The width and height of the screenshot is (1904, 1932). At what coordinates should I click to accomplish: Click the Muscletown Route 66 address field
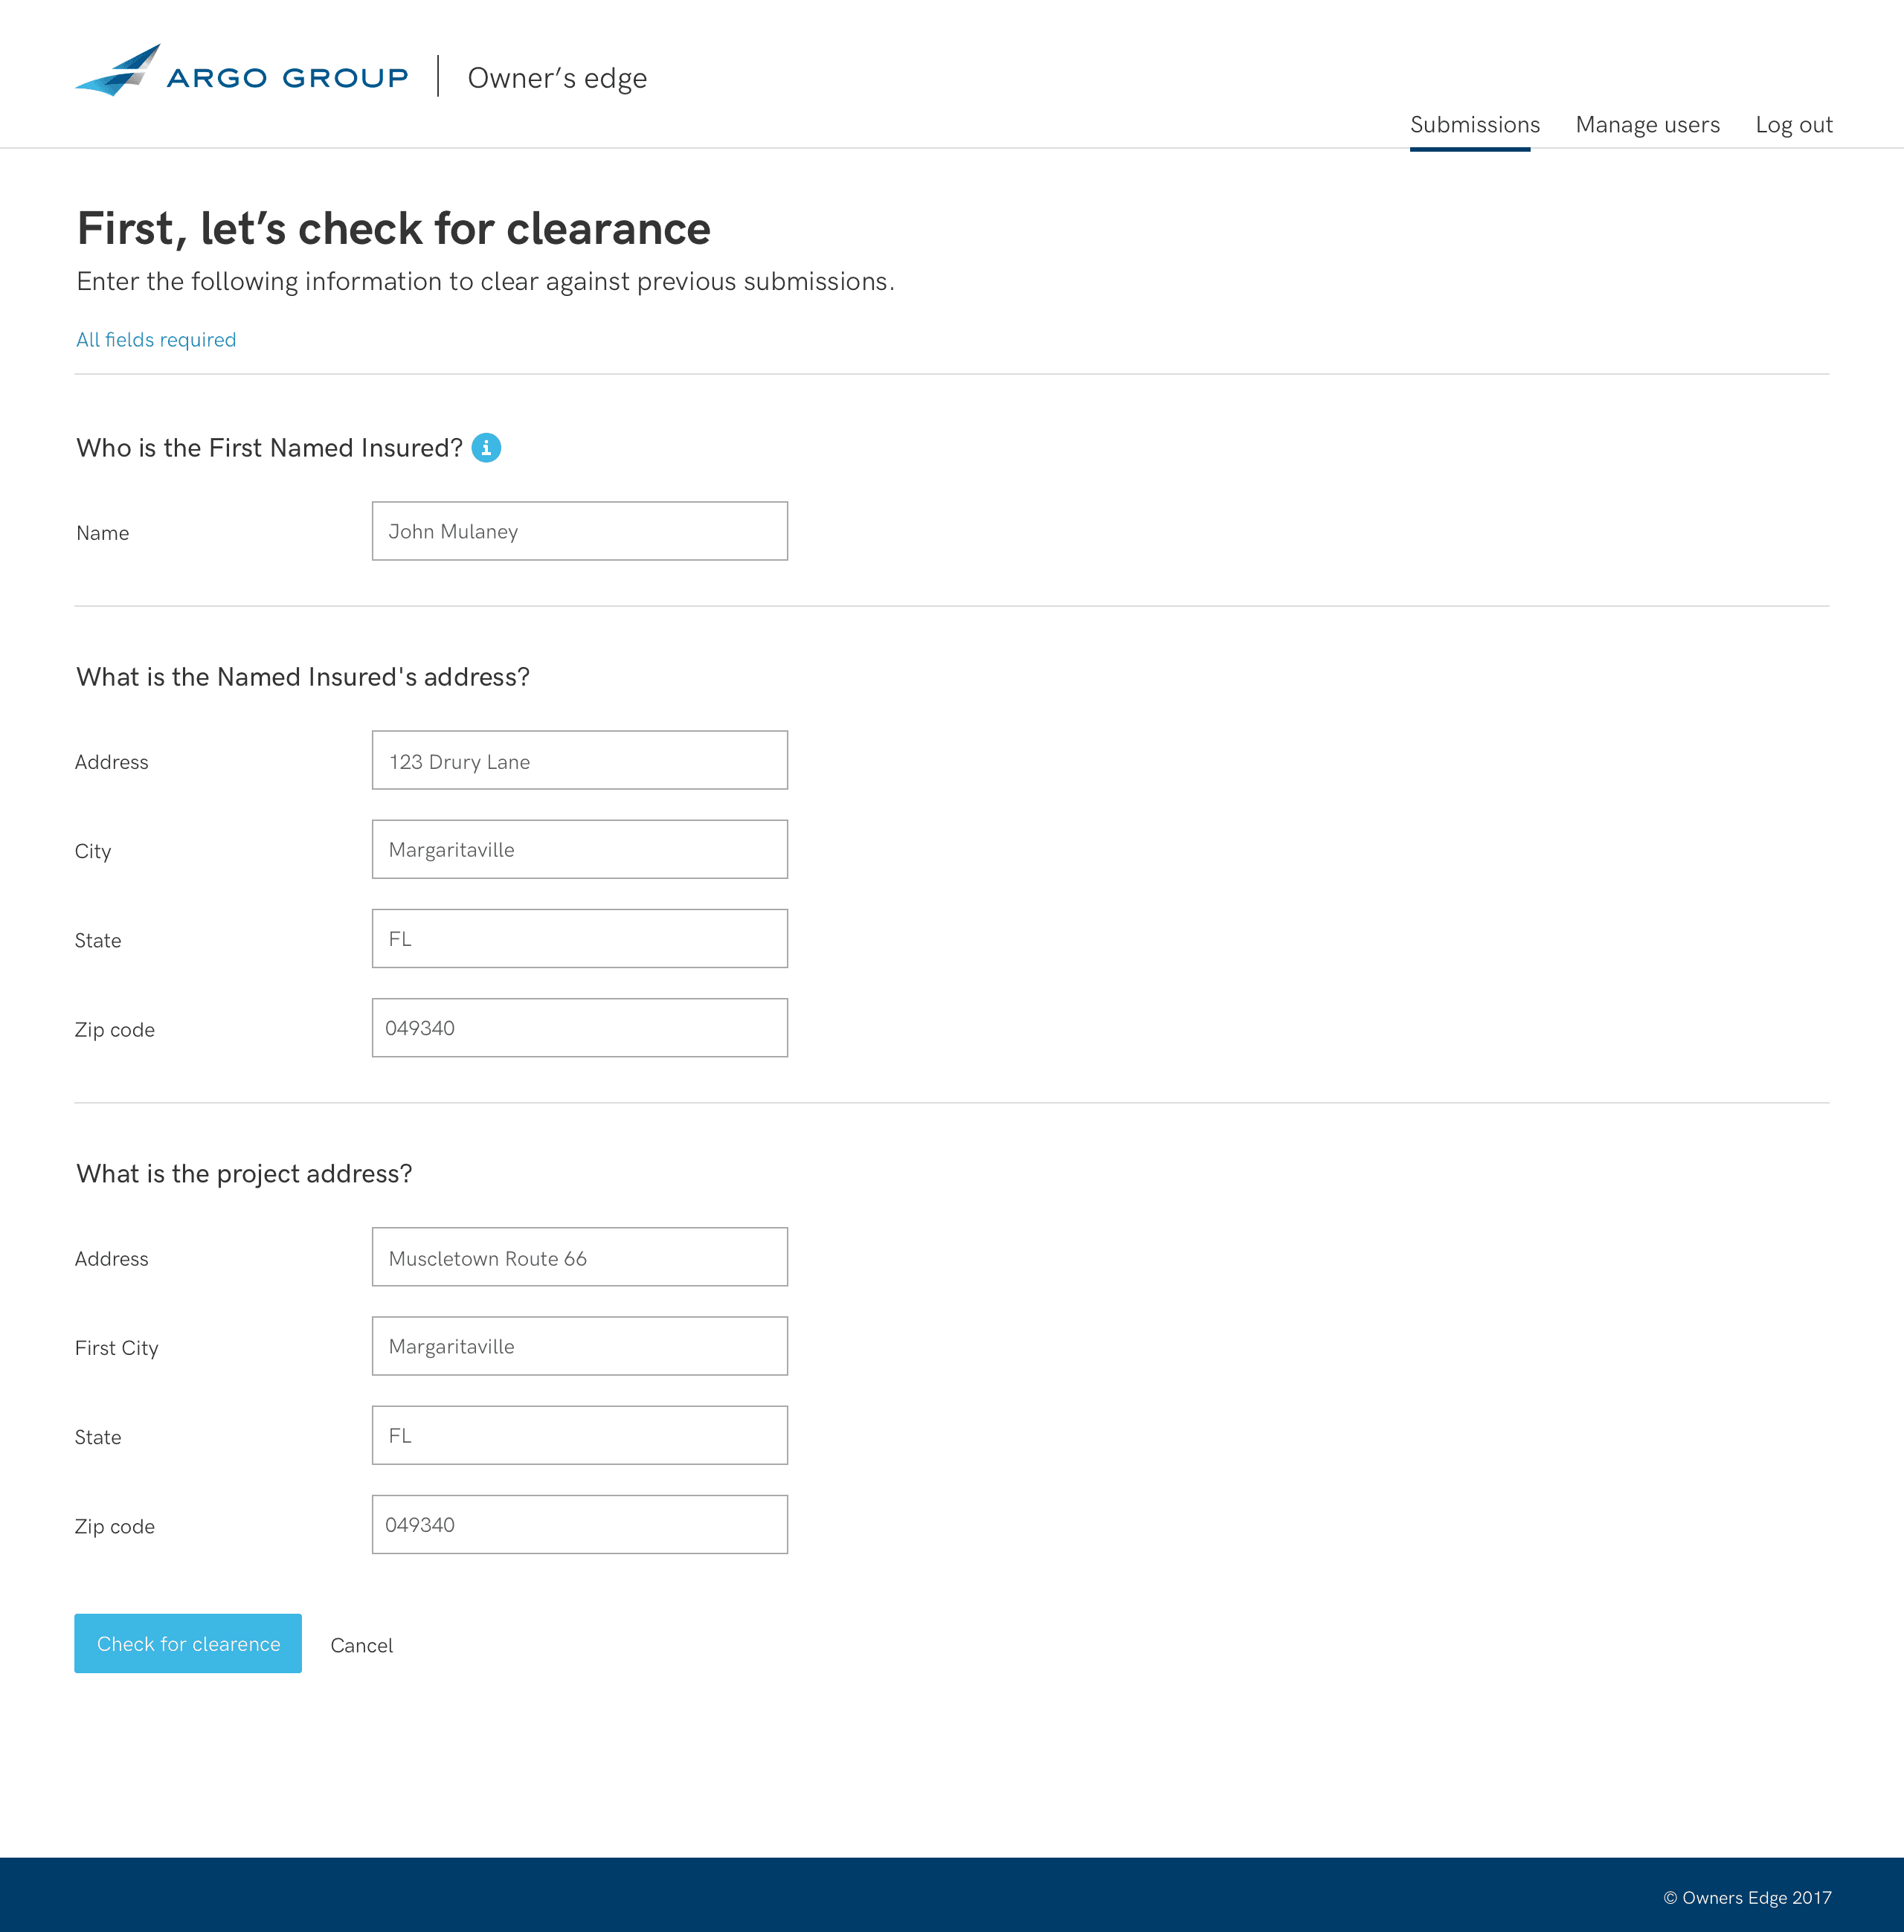click(x=579, y=1257)
